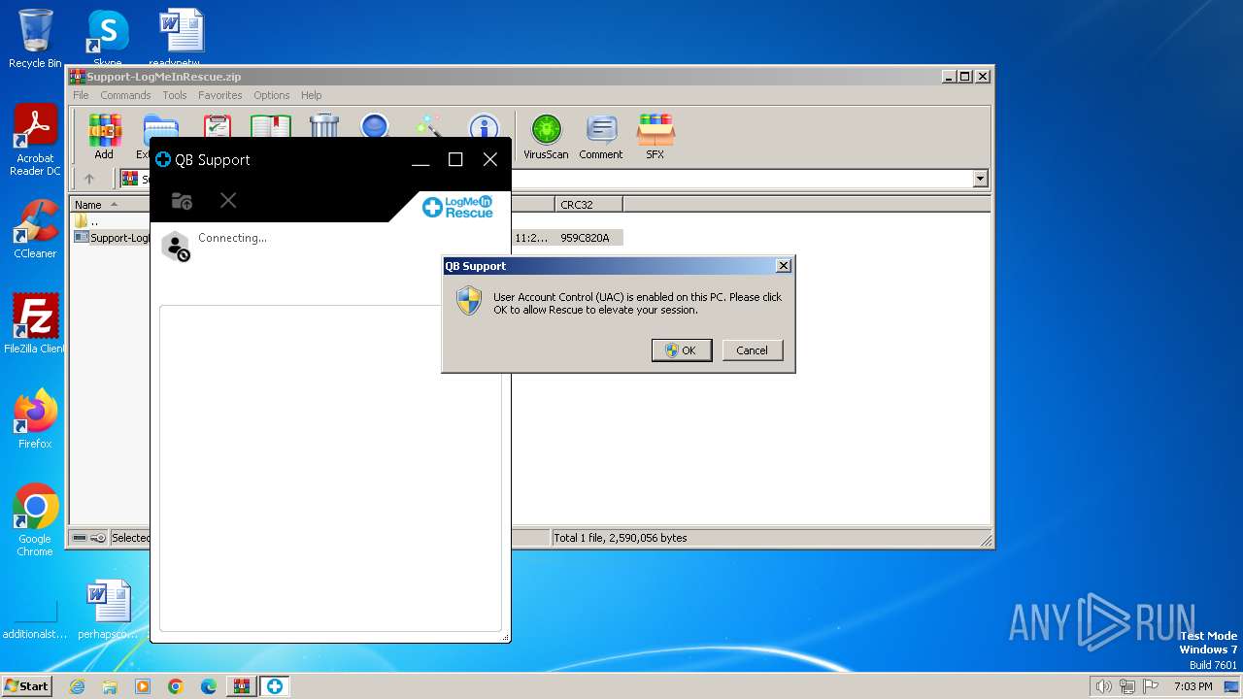Click the UAC shield icon in dialog
Viewport: 1243px width, 699px height.
click(469, 300)
